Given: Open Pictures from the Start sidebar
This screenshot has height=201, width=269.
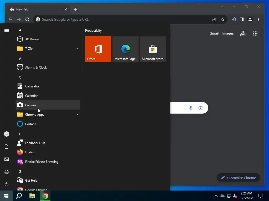Looking at the screenshot, I should click(7, 159).
